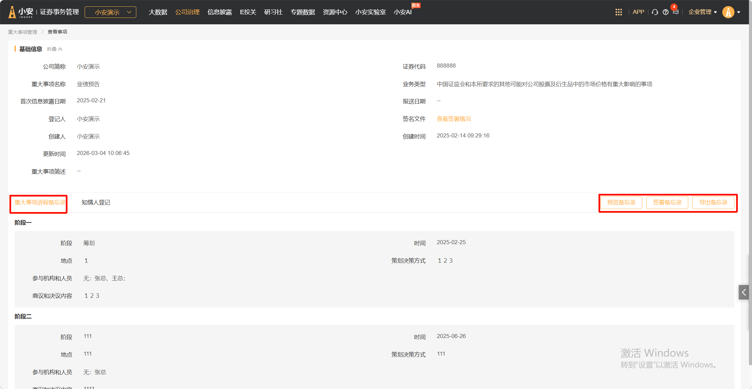Click the 导出备忘录 button
Image resolution: width=752 pixels, height=389 pixels.
[x=713, y=202]
